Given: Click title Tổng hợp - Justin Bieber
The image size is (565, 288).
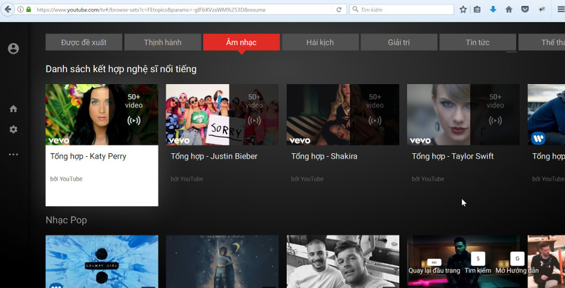Looking at the screenshot, I should click(x=214, y=156).
